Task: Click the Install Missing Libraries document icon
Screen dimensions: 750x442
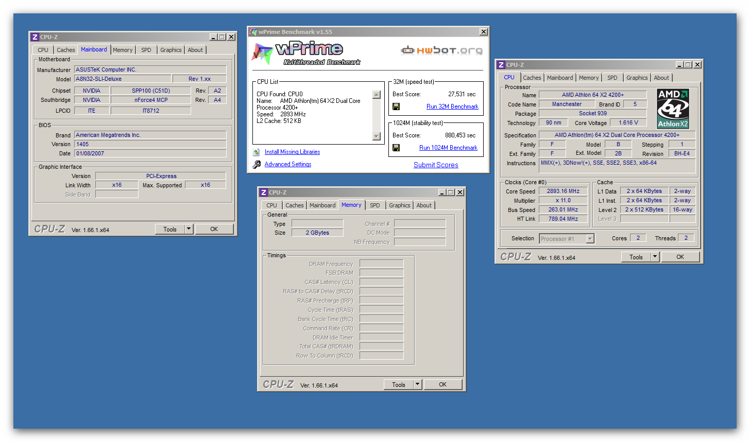Action: pos(257,152)
